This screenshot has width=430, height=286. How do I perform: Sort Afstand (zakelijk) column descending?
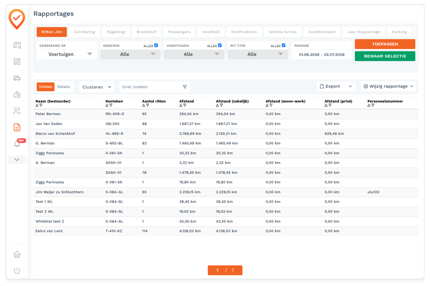click(x=222, y=105)
